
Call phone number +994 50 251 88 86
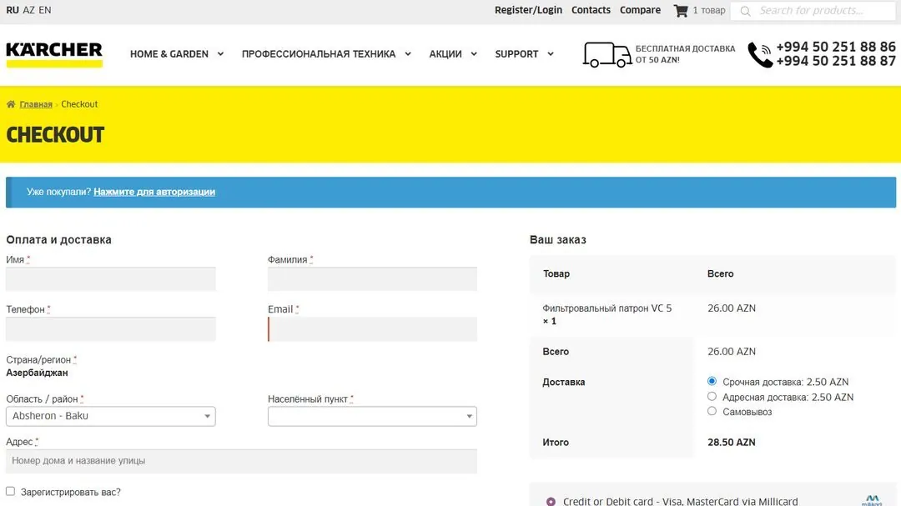click(x=835, y=47)
